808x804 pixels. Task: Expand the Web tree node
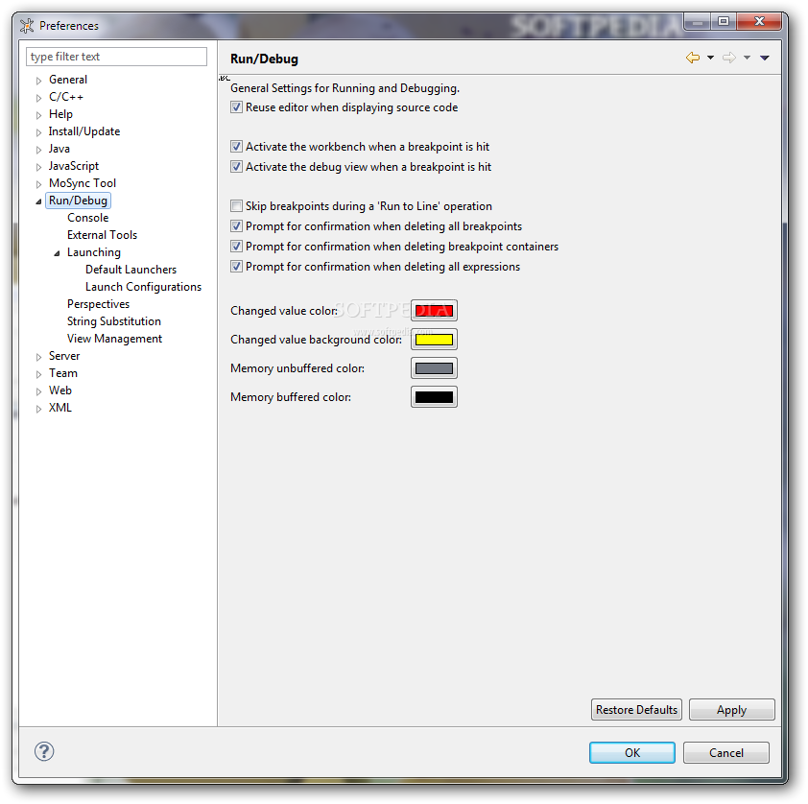[38, 390]
